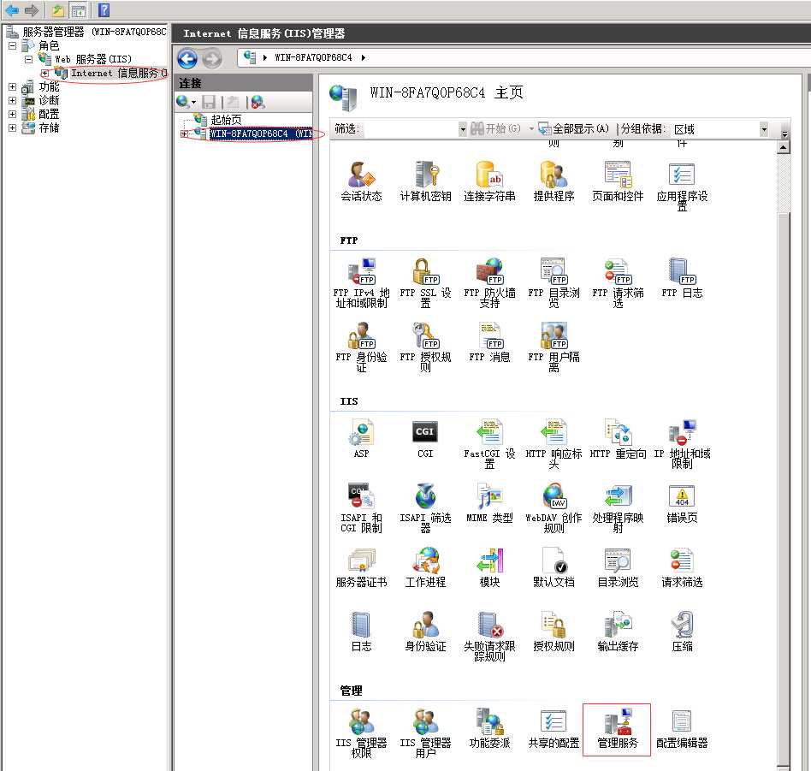Collapse the 角色 tree node
The height and width of the screenshot is (771, 811).
[x=13, y=45]
